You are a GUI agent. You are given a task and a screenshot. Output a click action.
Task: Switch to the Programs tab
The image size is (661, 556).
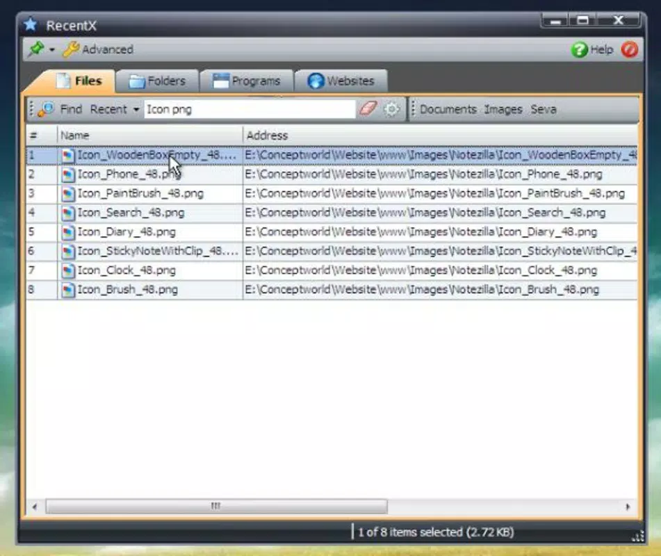click(247, 81)
